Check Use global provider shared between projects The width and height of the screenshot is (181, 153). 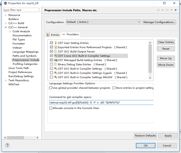coord(51,88)
